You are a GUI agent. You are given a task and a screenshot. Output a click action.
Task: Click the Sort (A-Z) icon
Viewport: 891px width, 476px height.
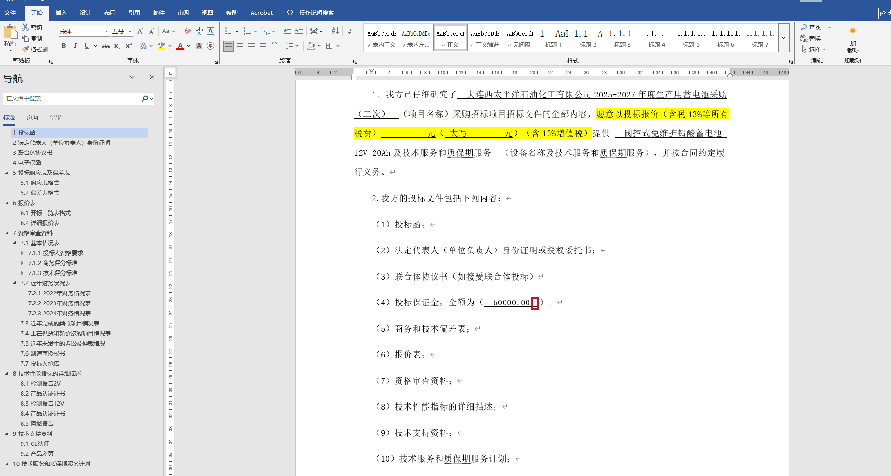(335, 31)
